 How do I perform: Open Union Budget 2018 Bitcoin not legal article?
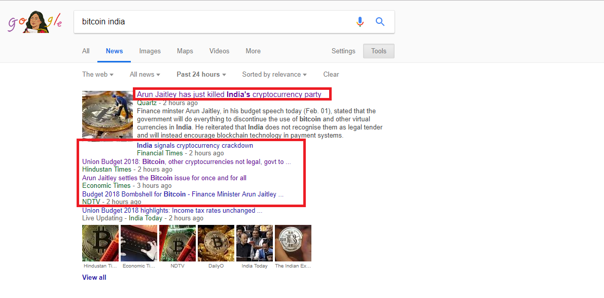coord(187,162)
